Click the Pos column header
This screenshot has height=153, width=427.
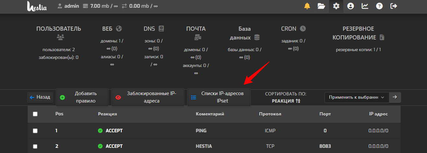(59, 114)
